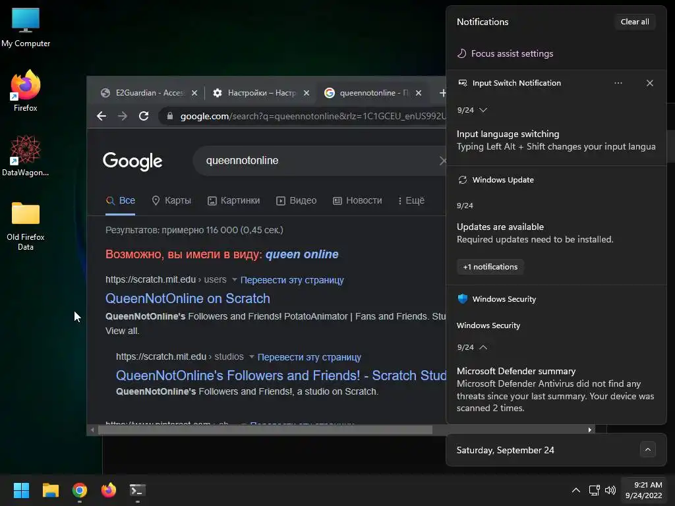This screenshot has width=675, height=506.
Task: Open the Firefox desktop shortcut
Action: pos(26,91)
